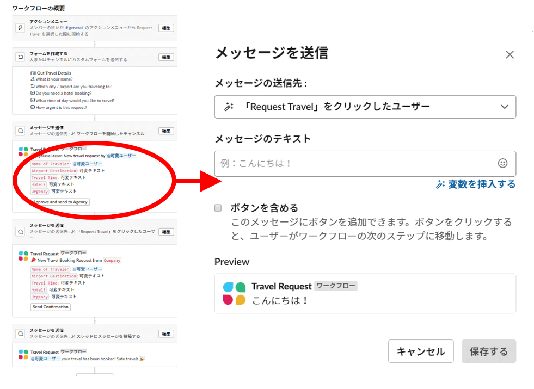Type area: click the message text input field
The image size is (534, 389).
point(354,163)
